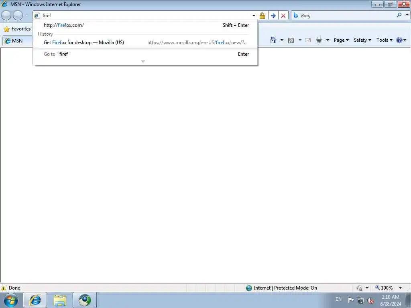Image resolution: width=411 pixels, height=308 pixels.
Task: Click the 100% zoom level text
Action: coord(387,288)
